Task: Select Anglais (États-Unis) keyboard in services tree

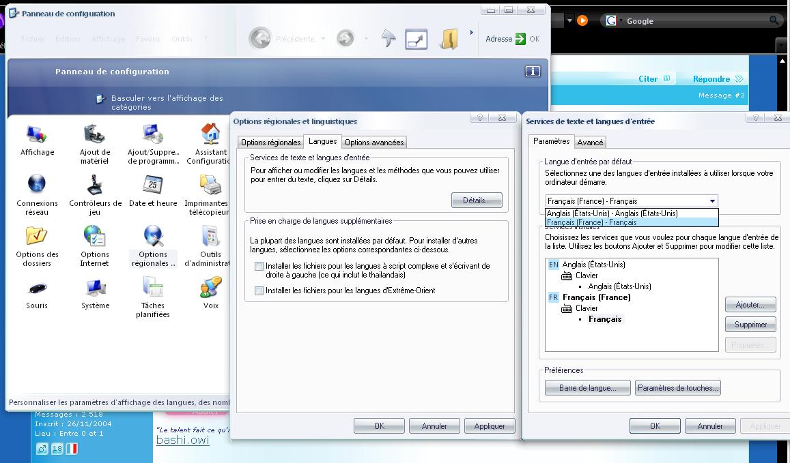Action: point(619,286)
